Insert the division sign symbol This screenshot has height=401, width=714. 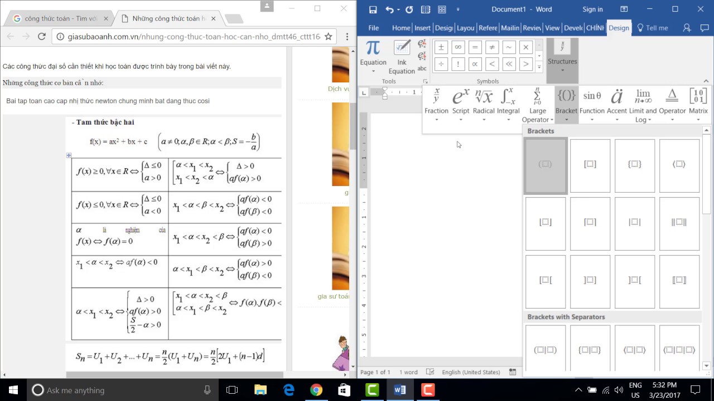coord(441,64)
